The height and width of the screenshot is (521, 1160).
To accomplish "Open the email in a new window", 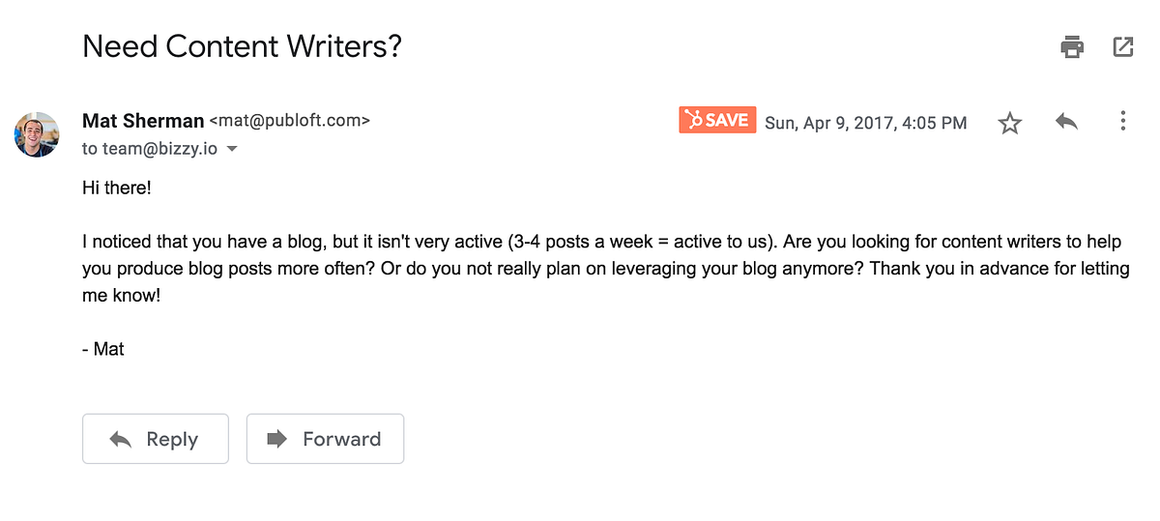I will click(1122, 46).
